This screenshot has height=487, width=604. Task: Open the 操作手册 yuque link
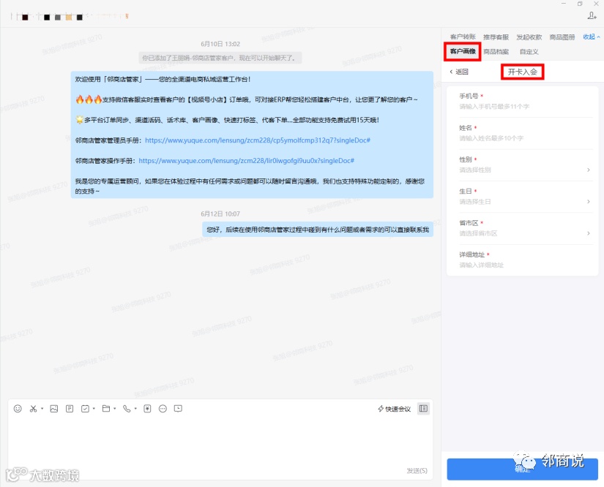point(246,161)
